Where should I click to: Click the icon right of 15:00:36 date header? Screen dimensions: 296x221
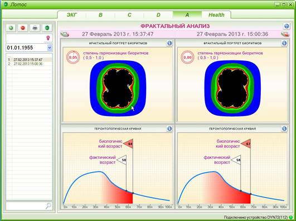(x=285, y=34)
